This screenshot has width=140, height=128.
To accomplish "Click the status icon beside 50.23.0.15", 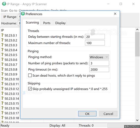I will click(x=2, y=103).
